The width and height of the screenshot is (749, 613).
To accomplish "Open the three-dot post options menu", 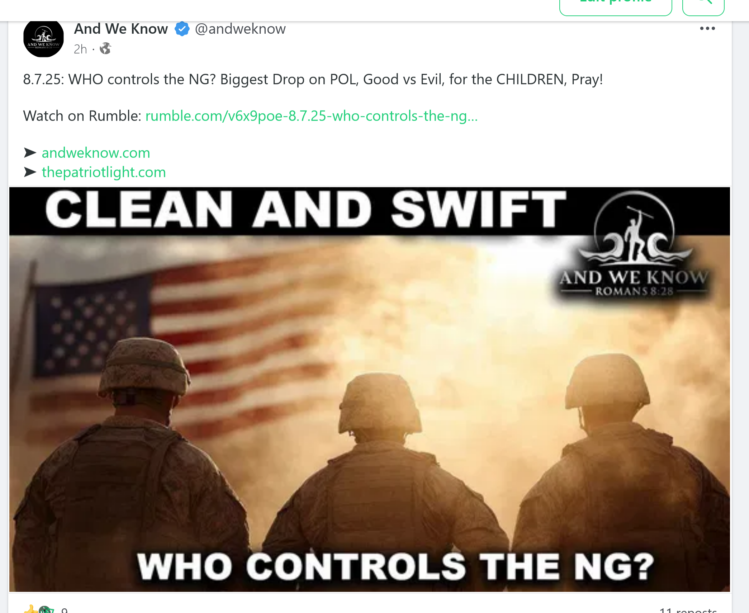I will pos(707,28).
